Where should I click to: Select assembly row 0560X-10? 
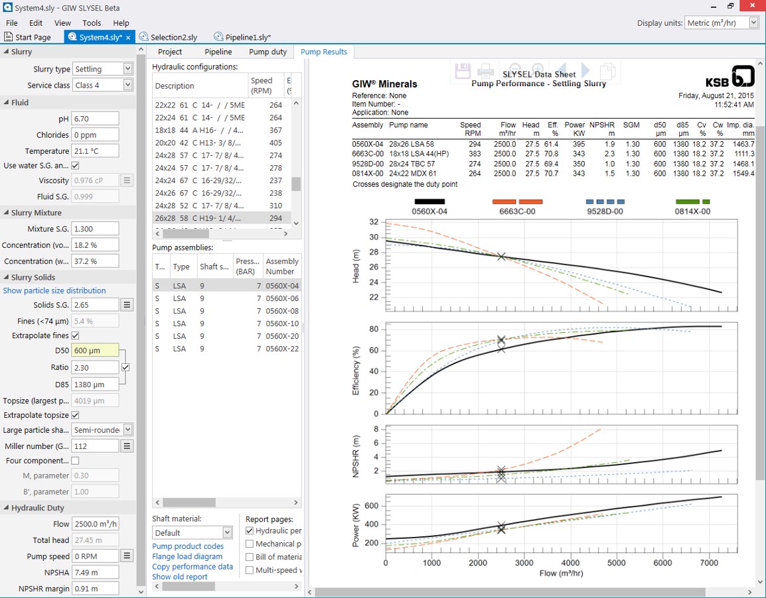coord(226,324)
